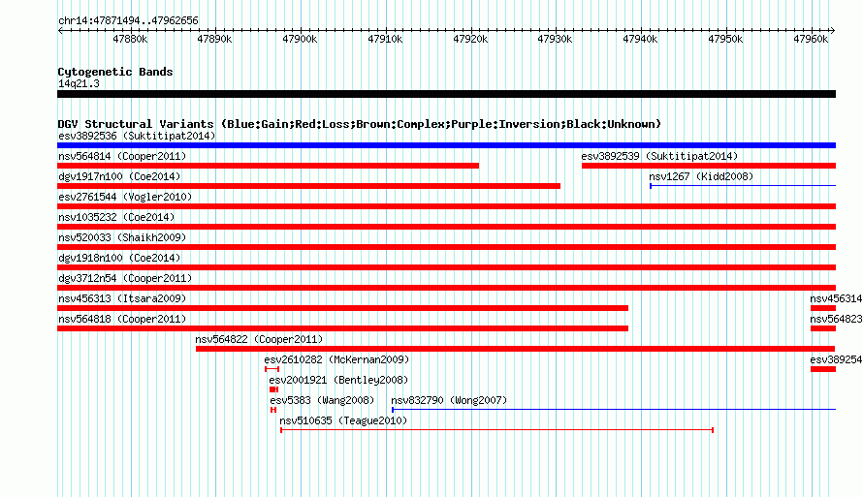Viewport: 863px width, 497px height.
Task: Click the right arrow of the coordinate ruler
Action: (x=833, y=31)
